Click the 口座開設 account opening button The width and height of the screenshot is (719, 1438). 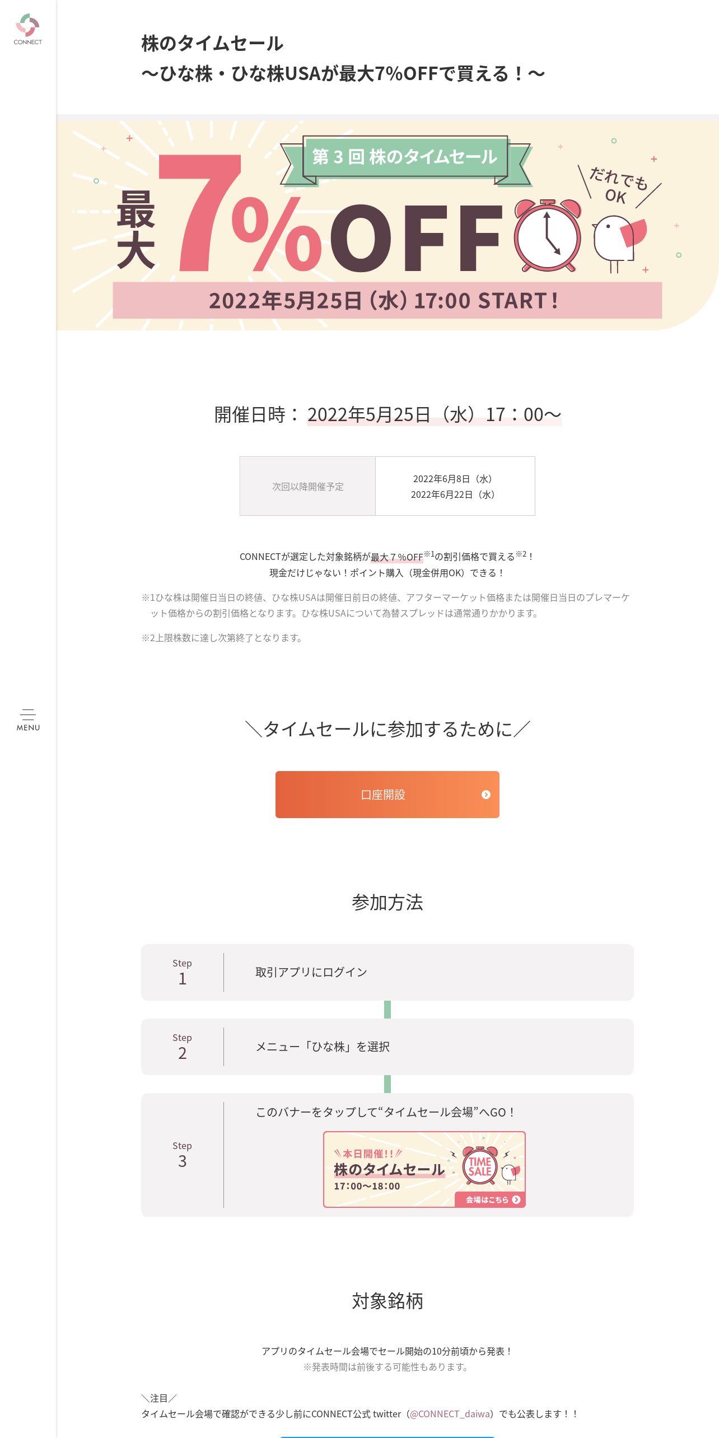(387, 795)
